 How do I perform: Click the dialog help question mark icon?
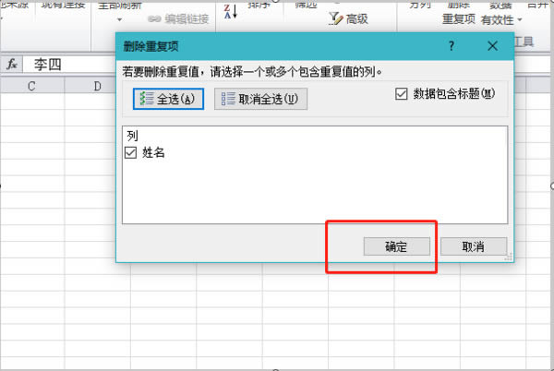[x=452, y=46]
